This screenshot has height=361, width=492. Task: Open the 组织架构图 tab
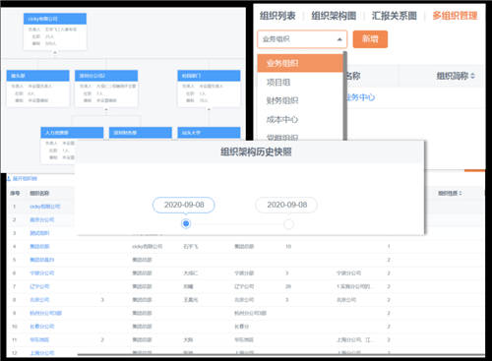point(334,16)
